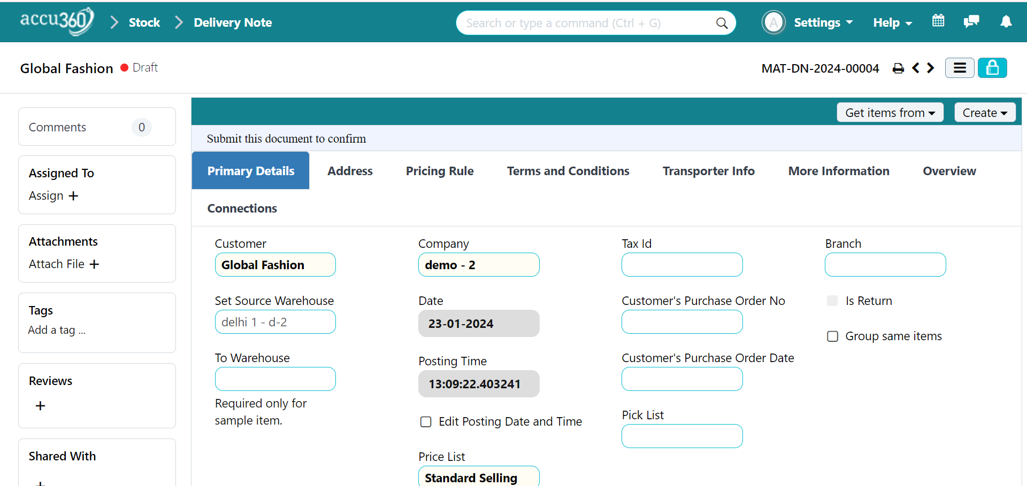Go to previous document arrow

(x=916, y=68)
